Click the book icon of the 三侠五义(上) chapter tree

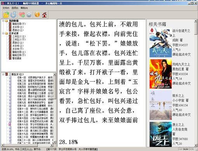point(7,74)
